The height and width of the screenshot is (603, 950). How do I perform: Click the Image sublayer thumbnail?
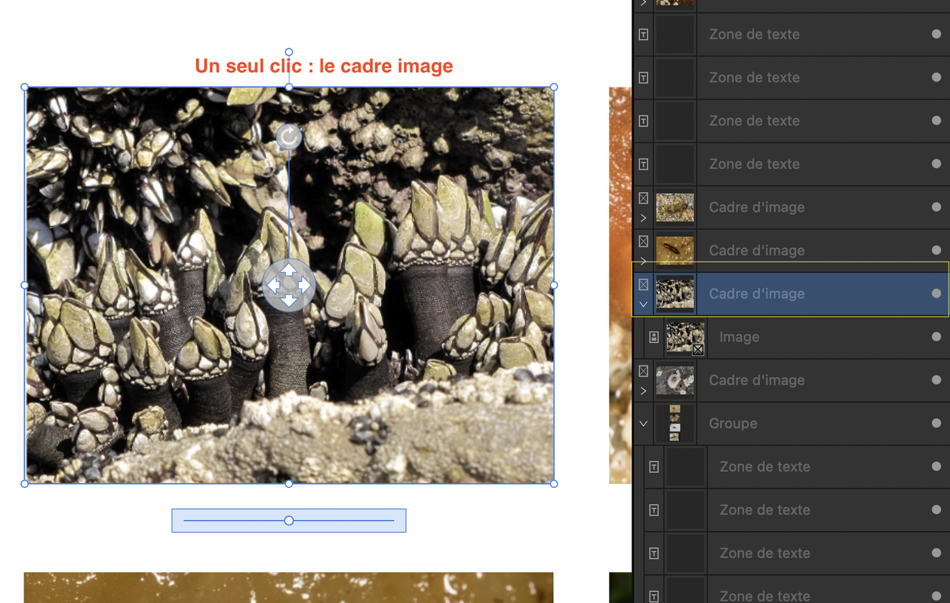[685, 337]
